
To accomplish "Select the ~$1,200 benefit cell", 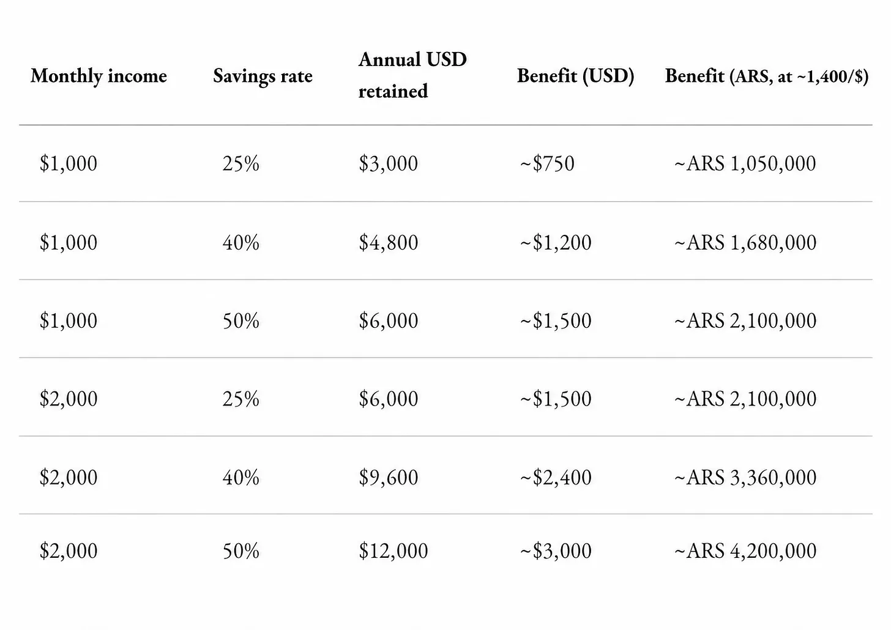I will tap(556, 242).
